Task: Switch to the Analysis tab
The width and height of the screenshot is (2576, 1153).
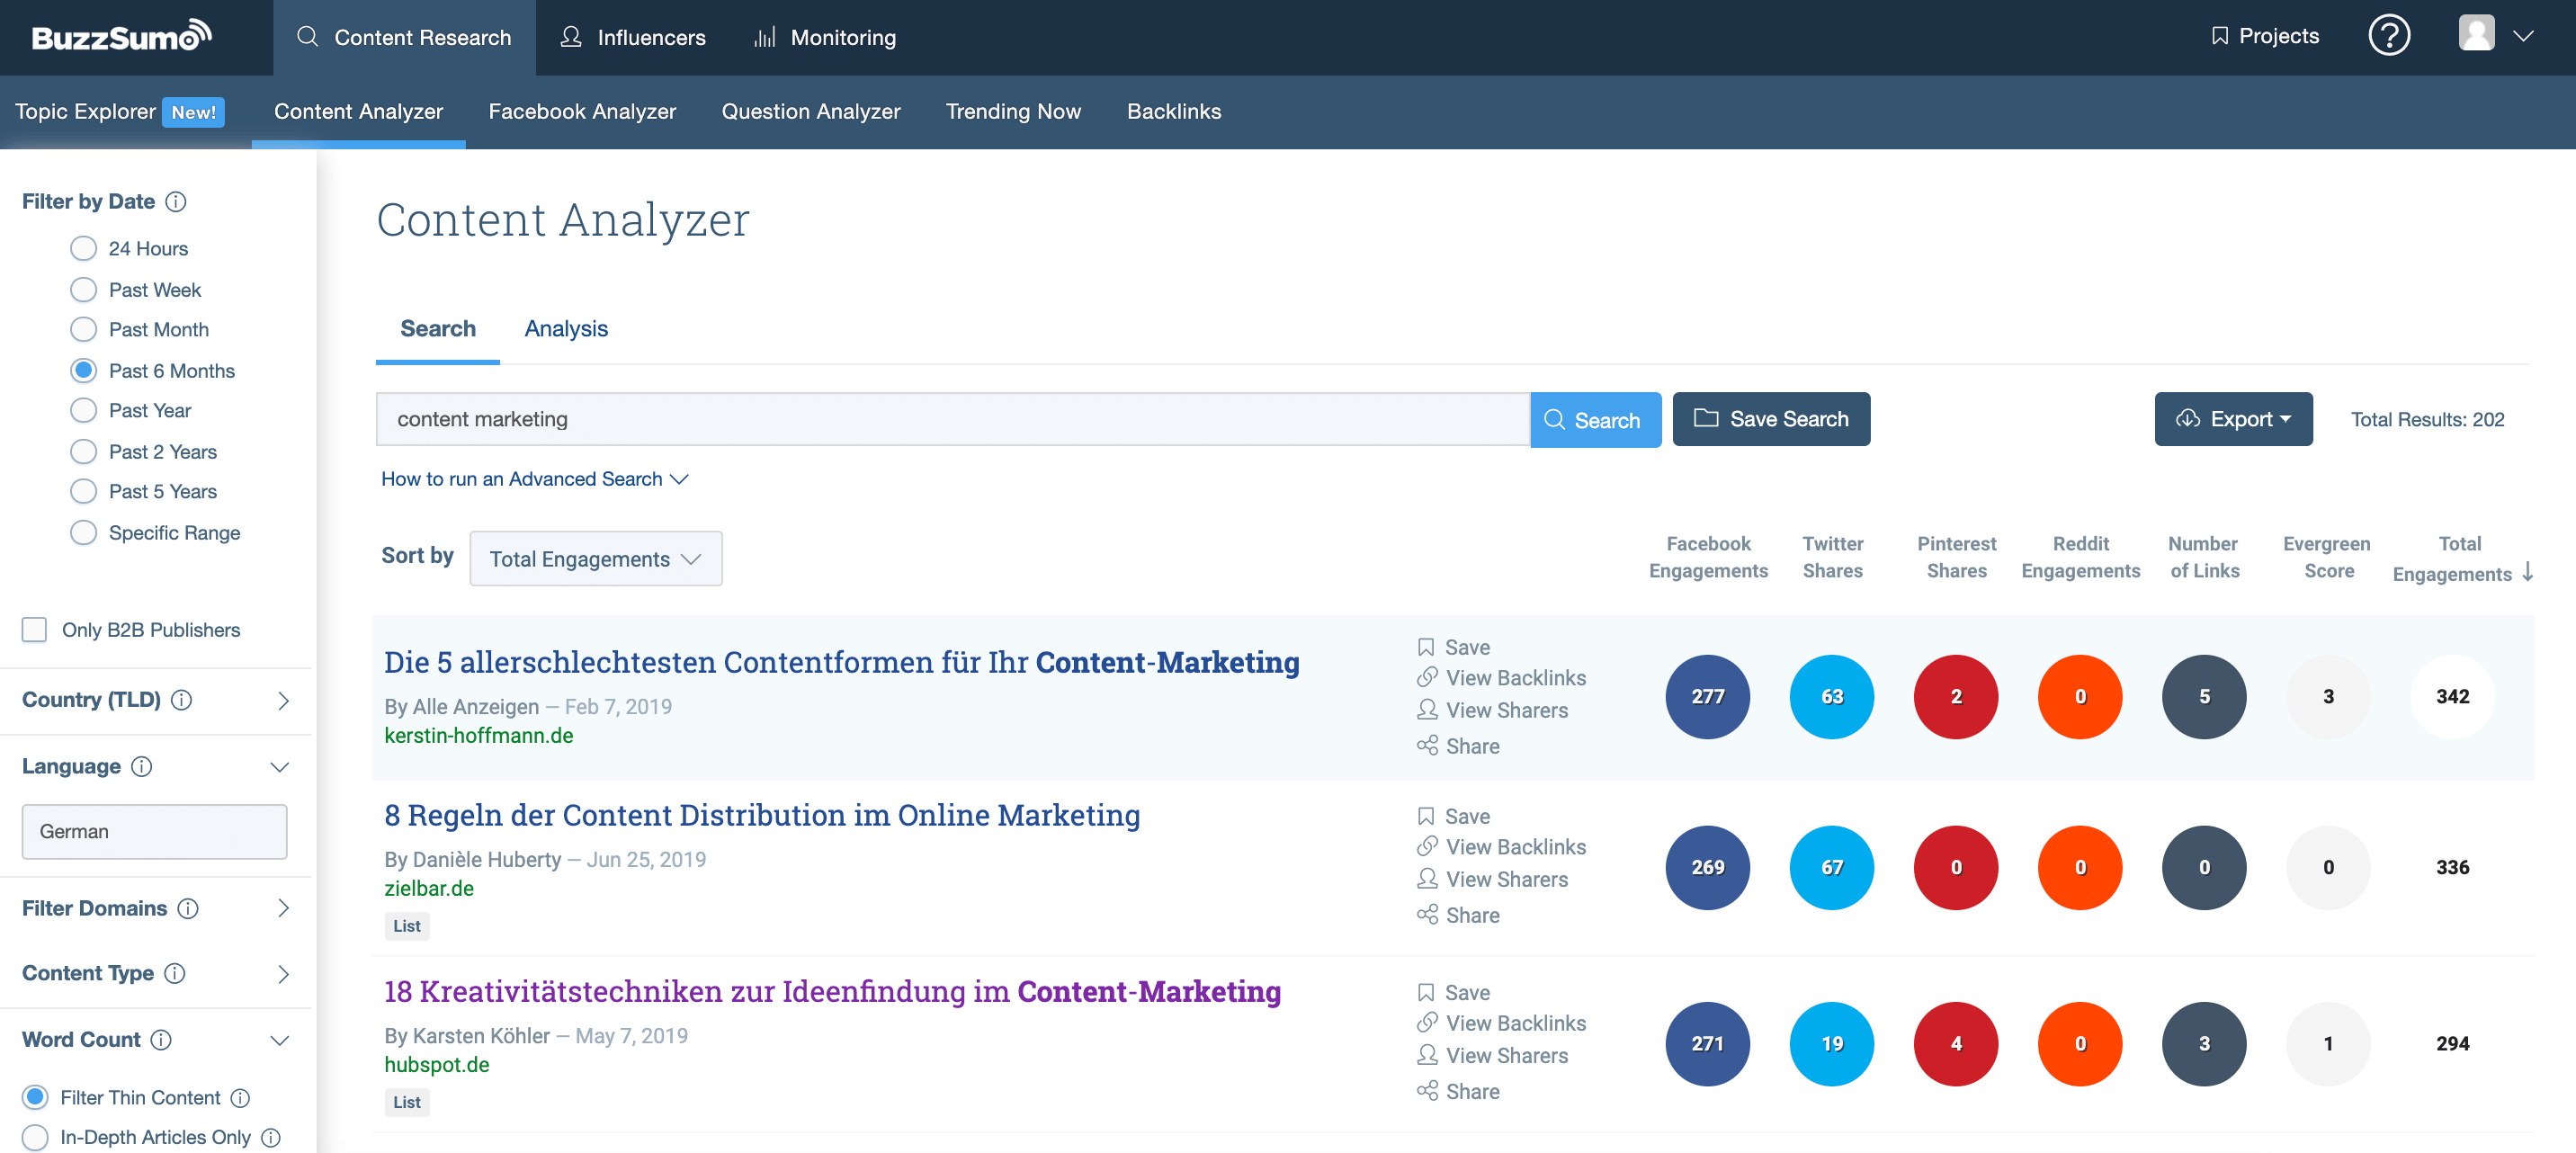Action: (x=566, y=329)
